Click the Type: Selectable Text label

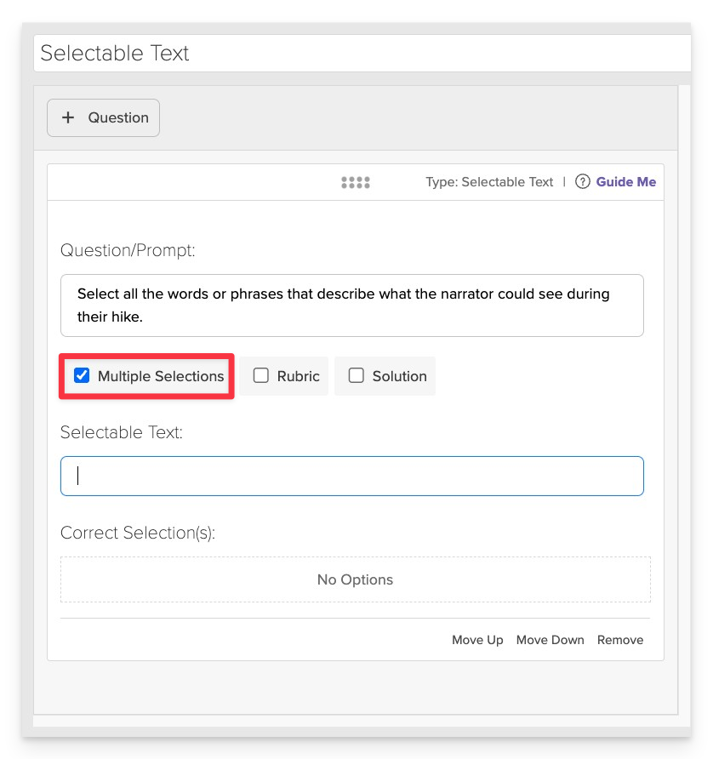coord(489,182)
